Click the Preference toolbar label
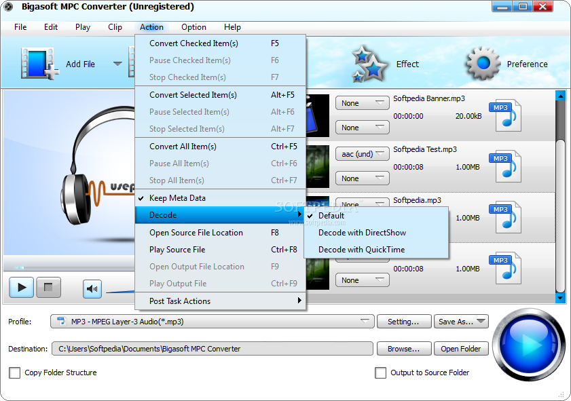This screenshot has width=571, height=401. tap(528, 64)
